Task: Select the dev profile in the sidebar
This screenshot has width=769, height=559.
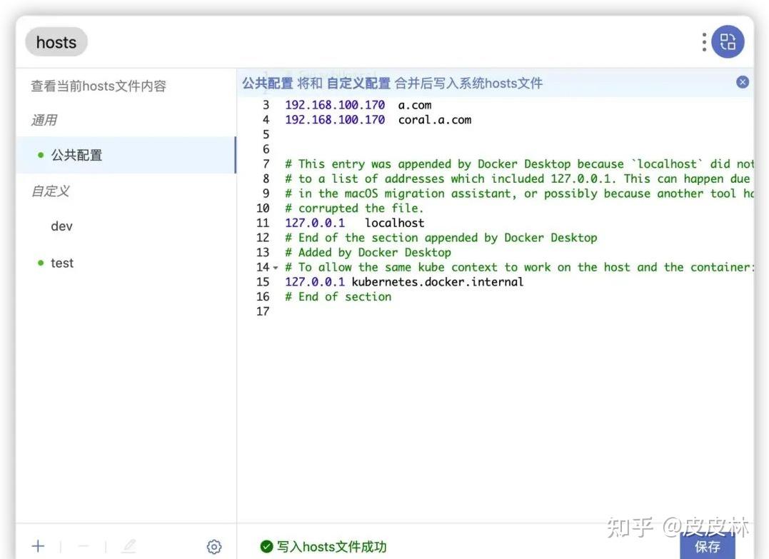Action: [61, 226]
